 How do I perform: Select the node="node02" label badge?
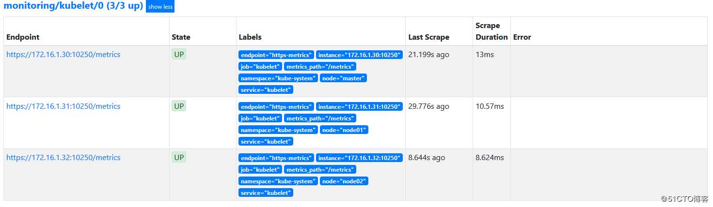[344, 181]
